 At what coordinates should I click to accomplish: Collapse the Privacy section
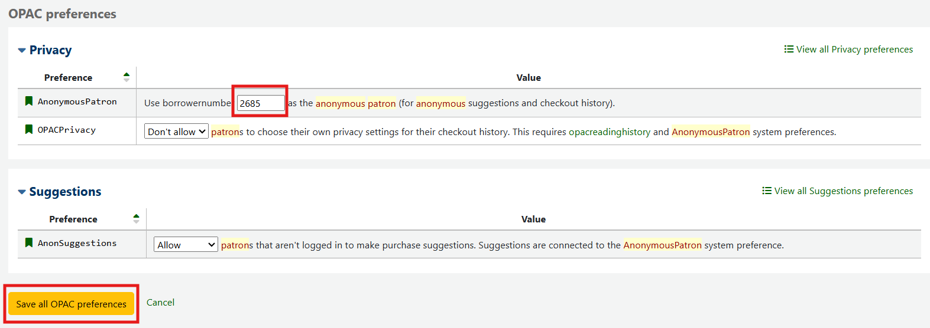(x=22, y=50)
